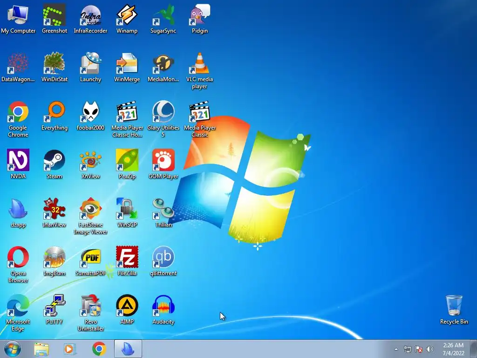Select the PeaZip shortcut
The image size is (477, 358).
pyautogui.click(x=127, y=160)
